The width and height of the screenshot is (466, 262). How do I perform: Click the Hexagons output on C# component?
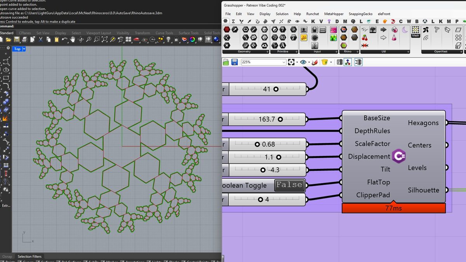423,123
